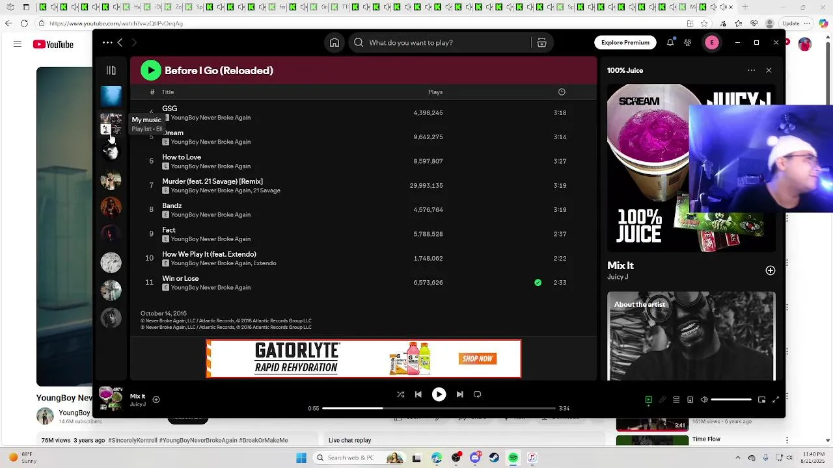Add Mix It to Liked Songs in player bar
Viewport: 833px width, 468px height.
[x=156, y=400]
